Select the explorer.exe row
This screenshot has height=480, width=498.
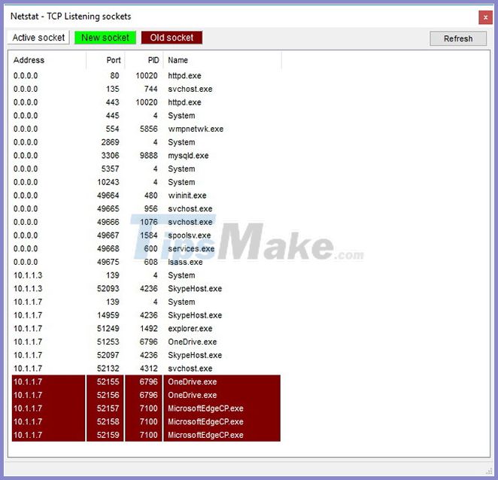pyautogui.click(x=146, y=329)
